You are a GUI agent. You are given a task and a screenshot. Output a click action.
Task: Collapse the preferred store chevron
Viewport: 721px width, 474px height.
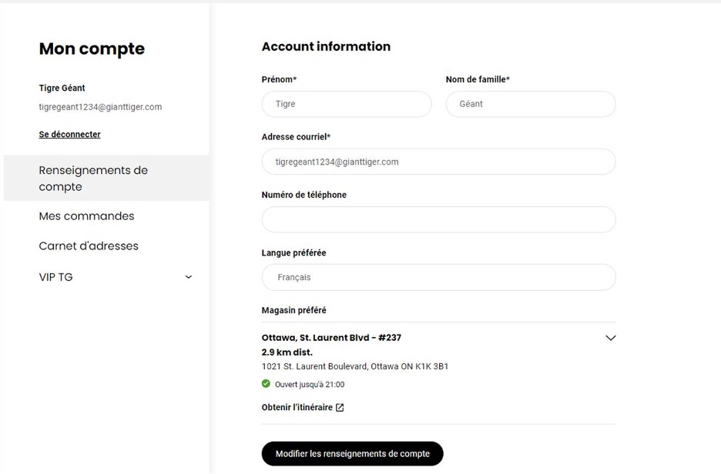611,338
